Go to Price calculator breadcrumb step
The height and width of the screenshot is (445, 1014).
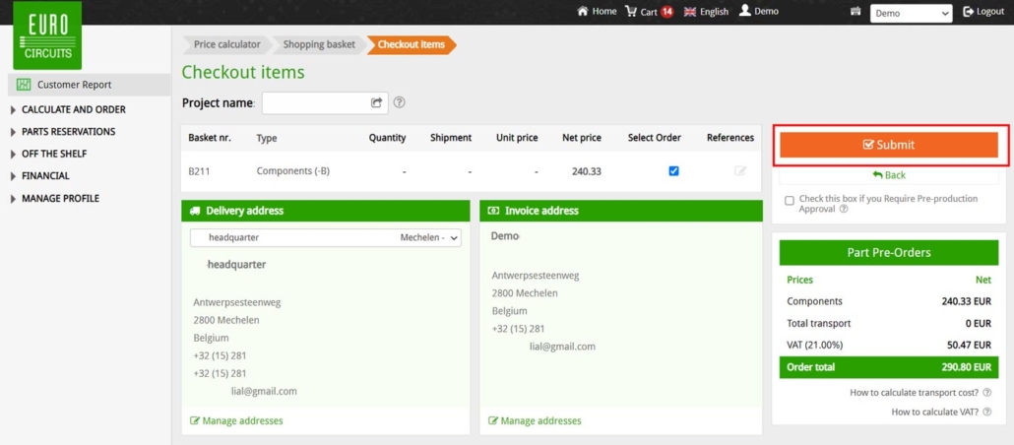click(x=226, y=44)
